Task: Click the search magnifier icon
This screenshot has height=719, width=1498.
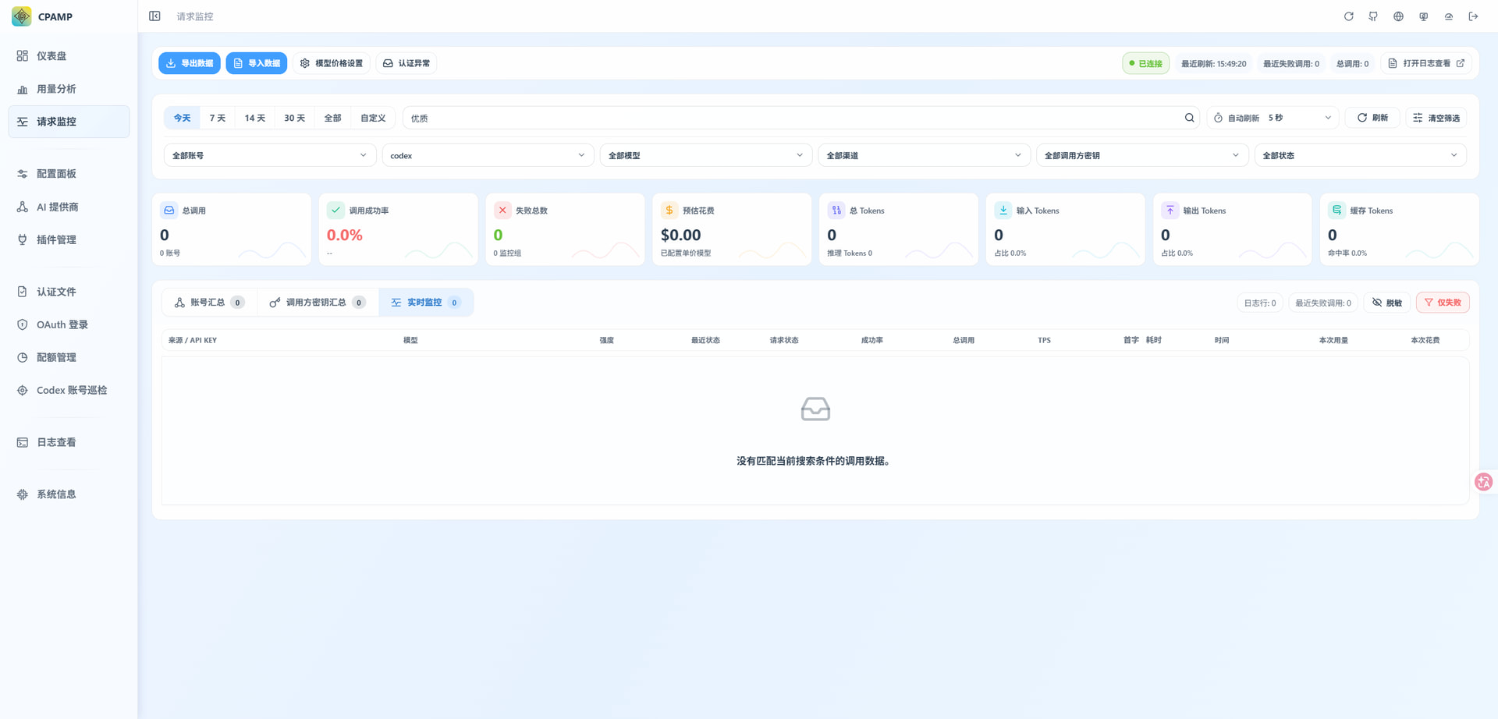Action: tap(1189, 118)
